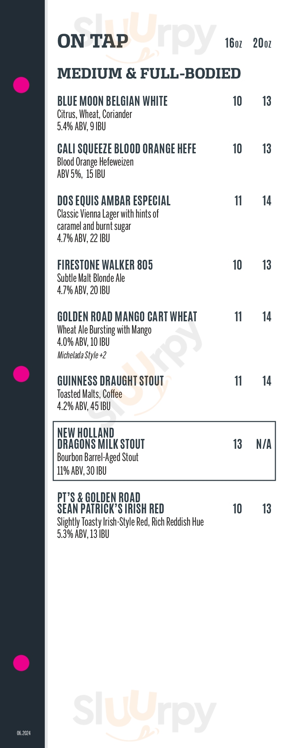Image resolution: width=289 pixels, height=748 pixels.
Task: Click the Sluurpy watermark logo at the bottom
Action: (x=144, y=707)
